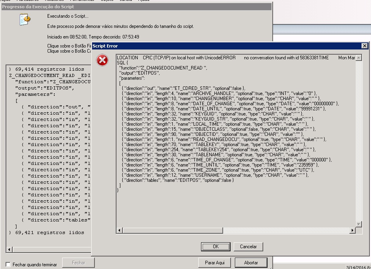Image resolution: width=371 pixels, height=269 pixels.
Task: Click the up arrow of error text scrollbar
Action: pos(359,58)
